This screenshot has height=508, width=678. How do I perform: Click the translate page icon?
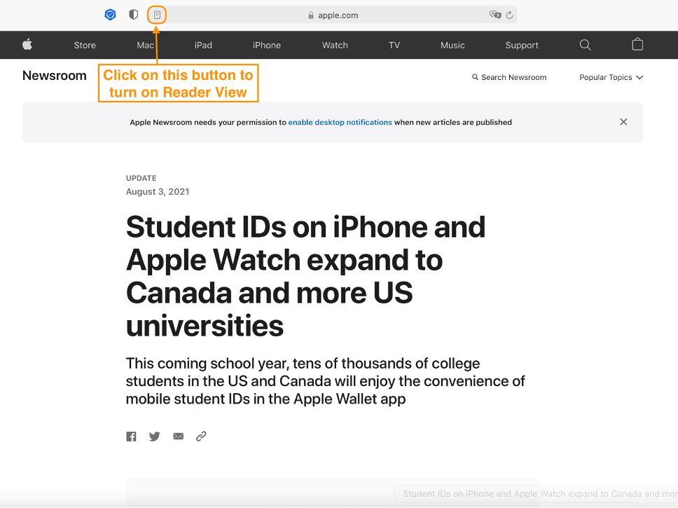click(x=495, y=15)
